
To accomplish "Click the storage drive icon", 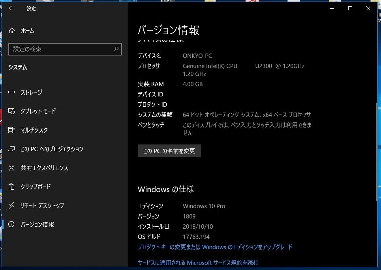I will (11, 92).
